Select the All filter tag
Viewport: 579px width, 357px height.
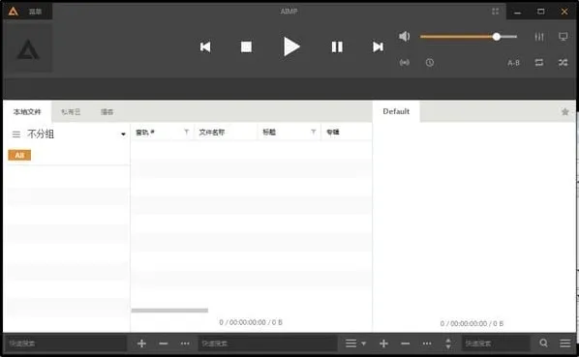(x=19, y=155)
